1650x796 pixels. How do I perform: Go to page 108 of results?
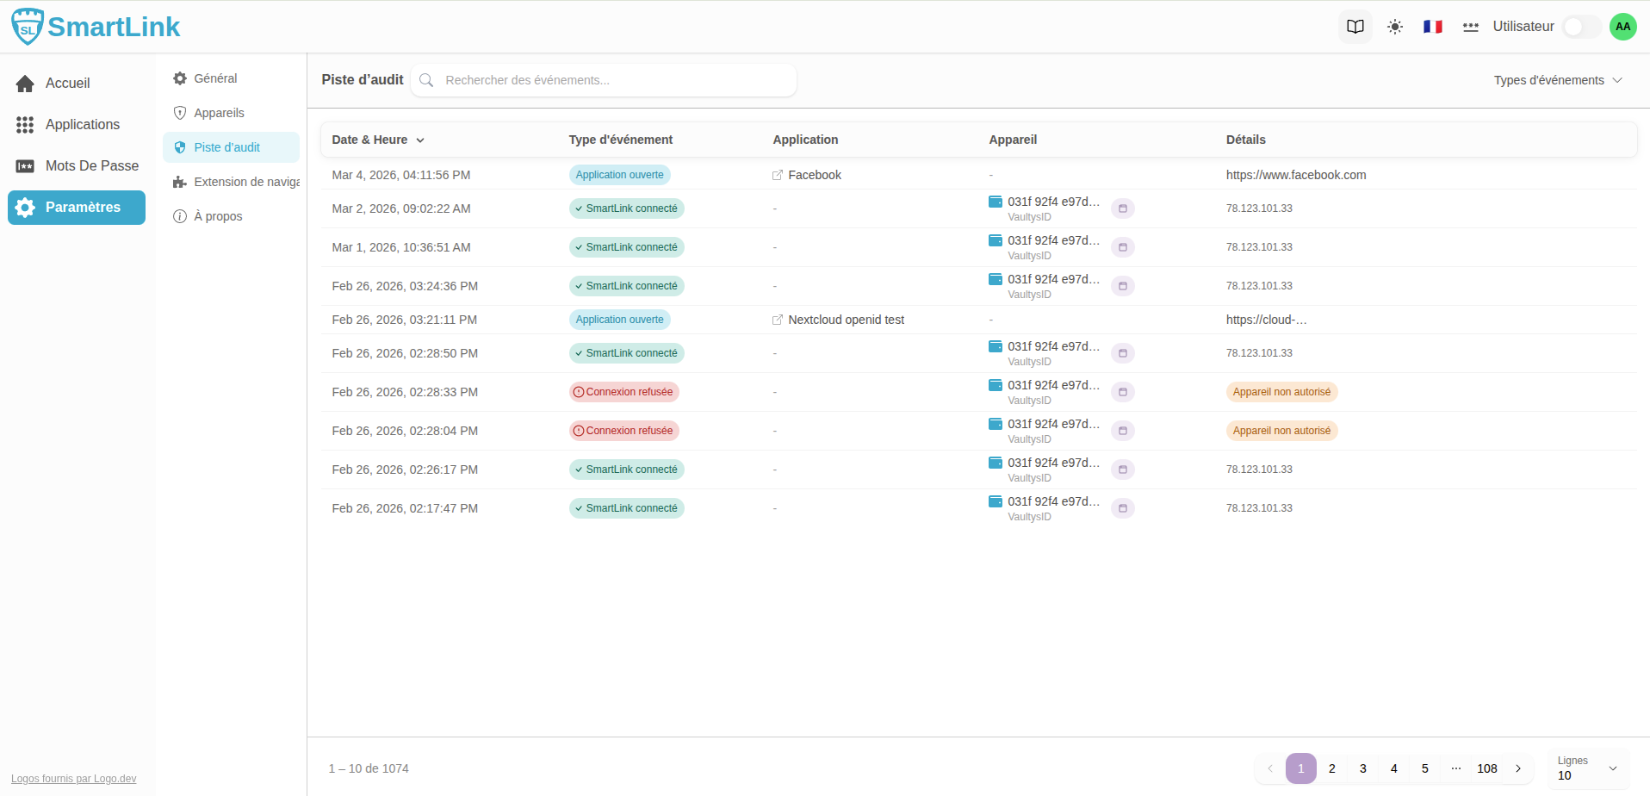(x=1486, y=768)
